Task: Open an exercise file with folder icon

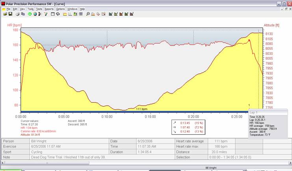Action: pyautogui.click(x=5, y=14)
